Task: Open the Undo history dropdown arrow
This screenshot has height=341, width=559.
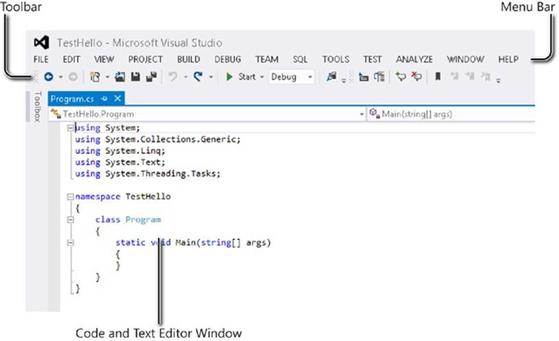Action: point(186,77)
